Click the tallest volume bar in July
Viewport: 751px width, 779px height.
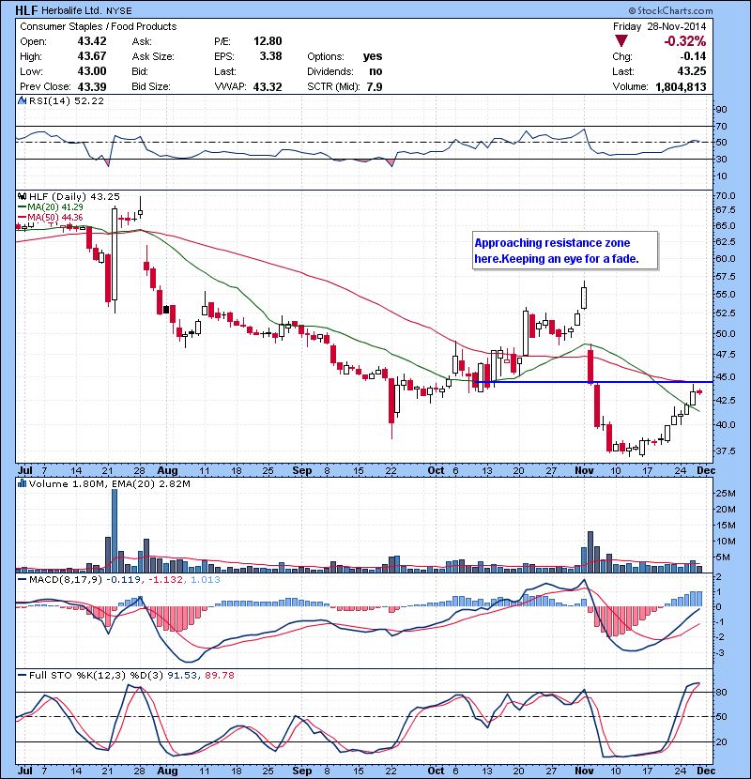[115, 530]
